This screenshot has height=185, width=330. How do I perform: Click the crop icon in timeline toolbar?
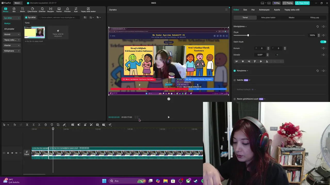point(58,125)
